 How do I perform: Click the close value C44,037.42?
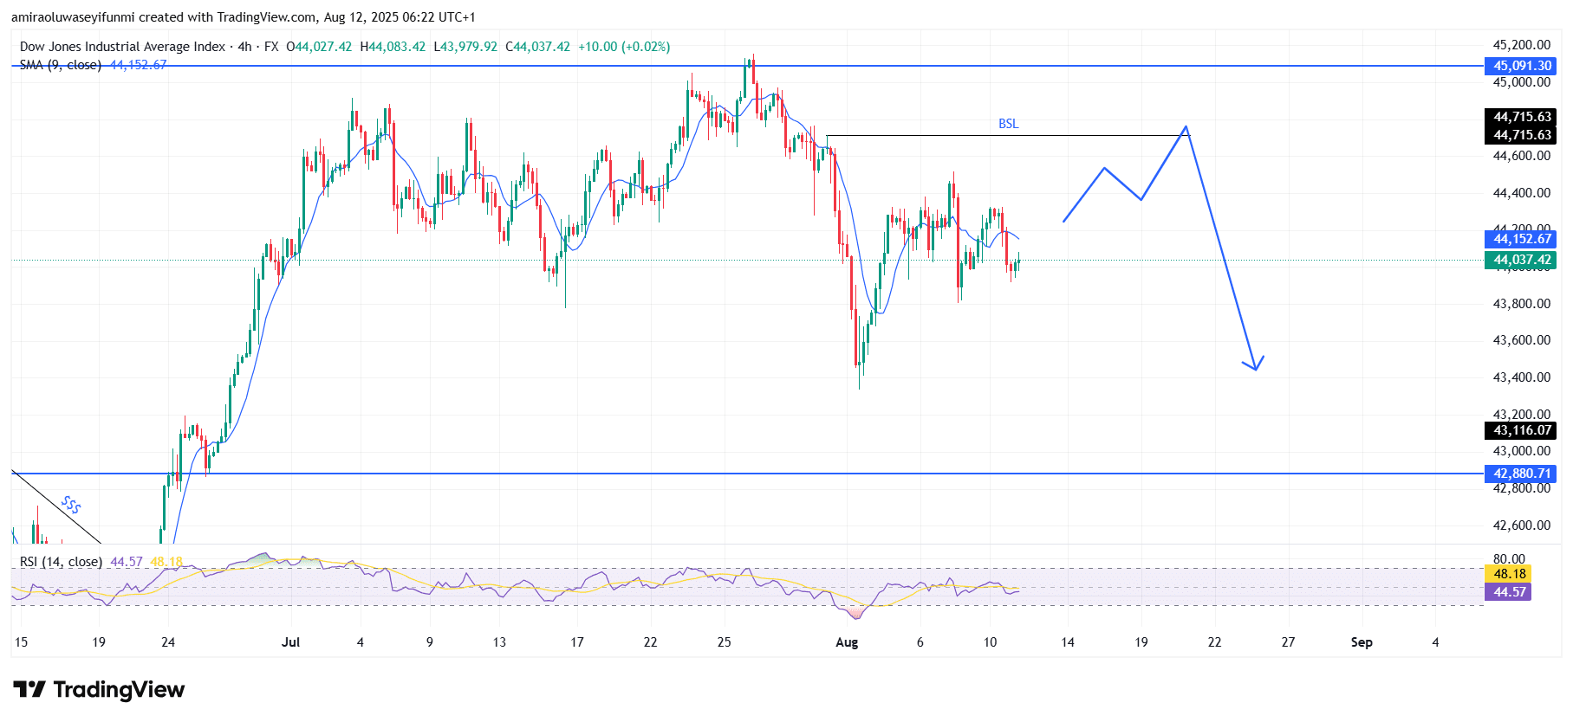pyautogui.click(x=537, y=47)
